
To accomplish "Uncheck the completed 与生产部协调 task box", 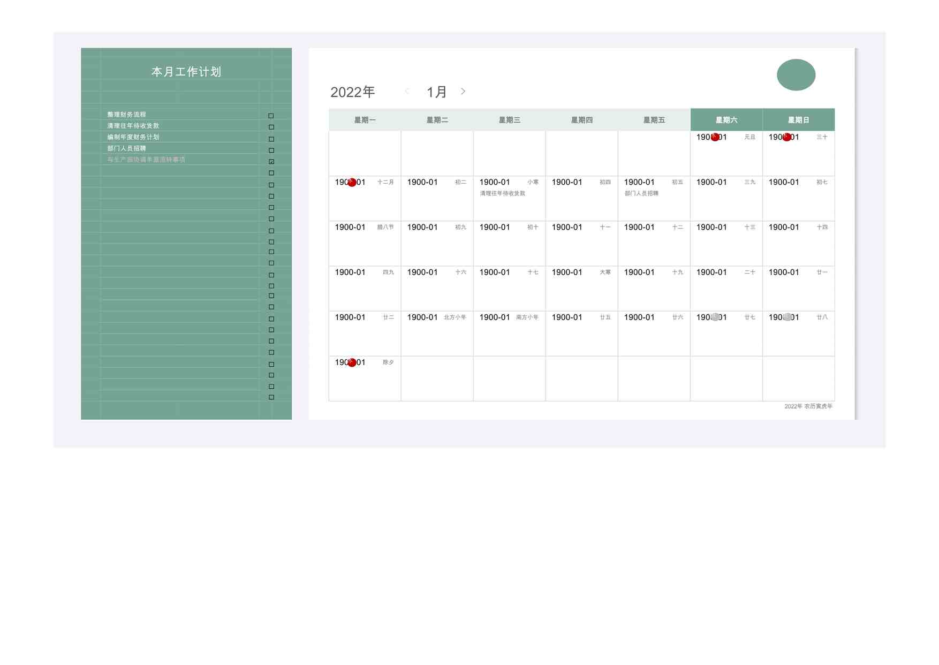I will pos(271,161).
